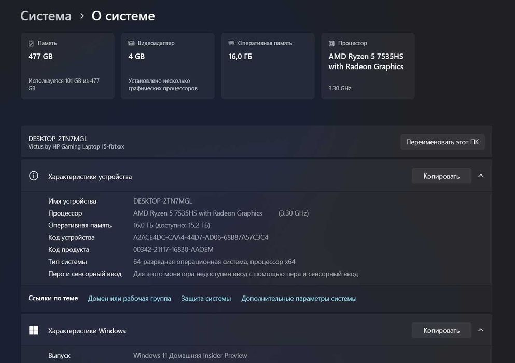Click the RAM icon on Оперативная память card

point(231,43)
